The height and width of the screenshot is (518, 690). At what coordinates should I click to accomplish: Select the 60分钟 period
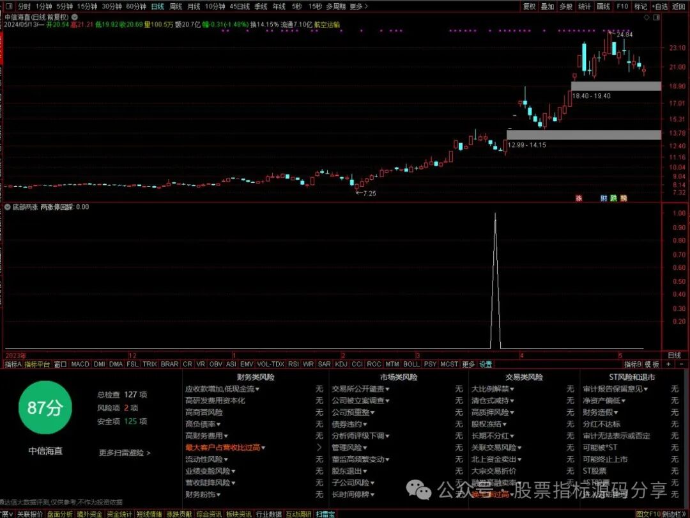[136, 6]
